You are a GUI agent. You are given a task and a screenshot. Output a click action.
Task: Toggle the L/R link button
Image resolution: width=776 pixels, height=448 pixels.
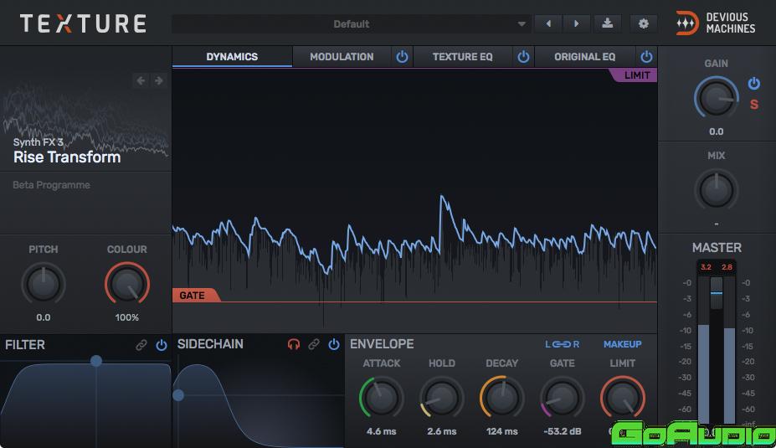click(x=563, y=344)
